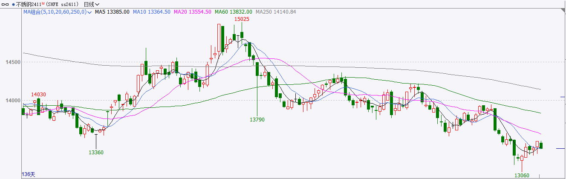This screenshot has width=566, height=179.
Task: Click the blue dot before 不锈钢2411
Action: [x=13, y=4]
